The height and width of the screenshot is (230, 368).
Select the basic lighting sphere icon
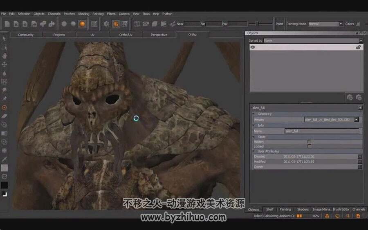click(x=73, y=24)
